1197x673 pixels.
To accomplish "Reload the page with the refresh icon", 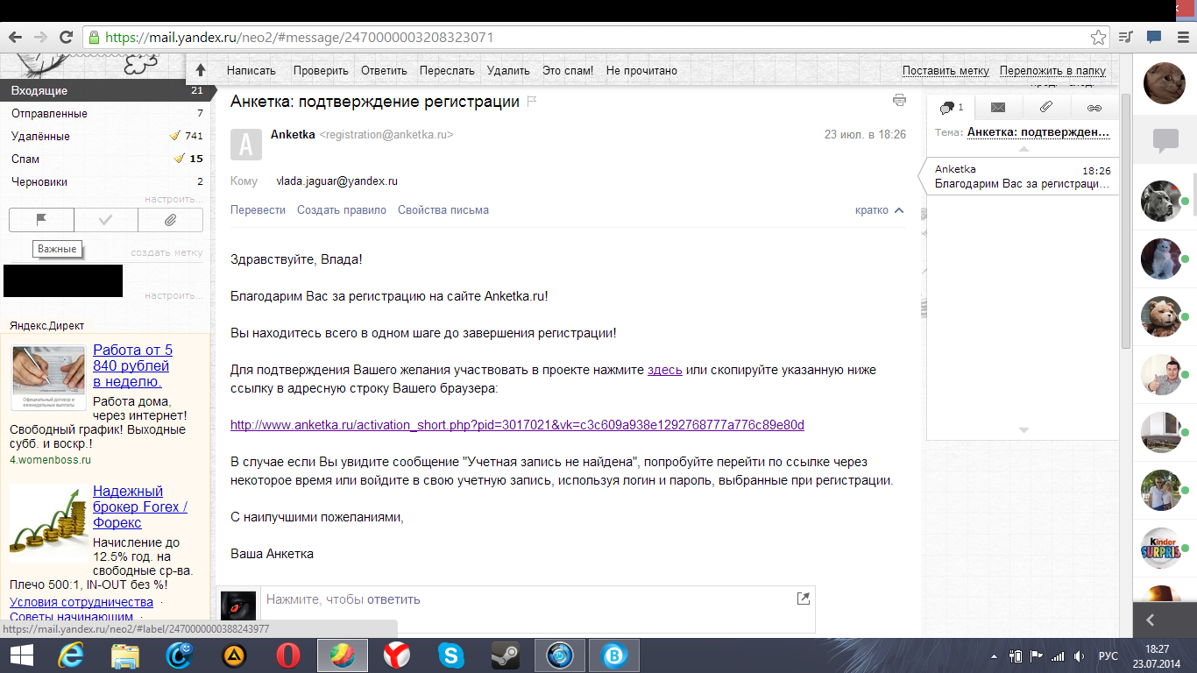I will 66,37.
